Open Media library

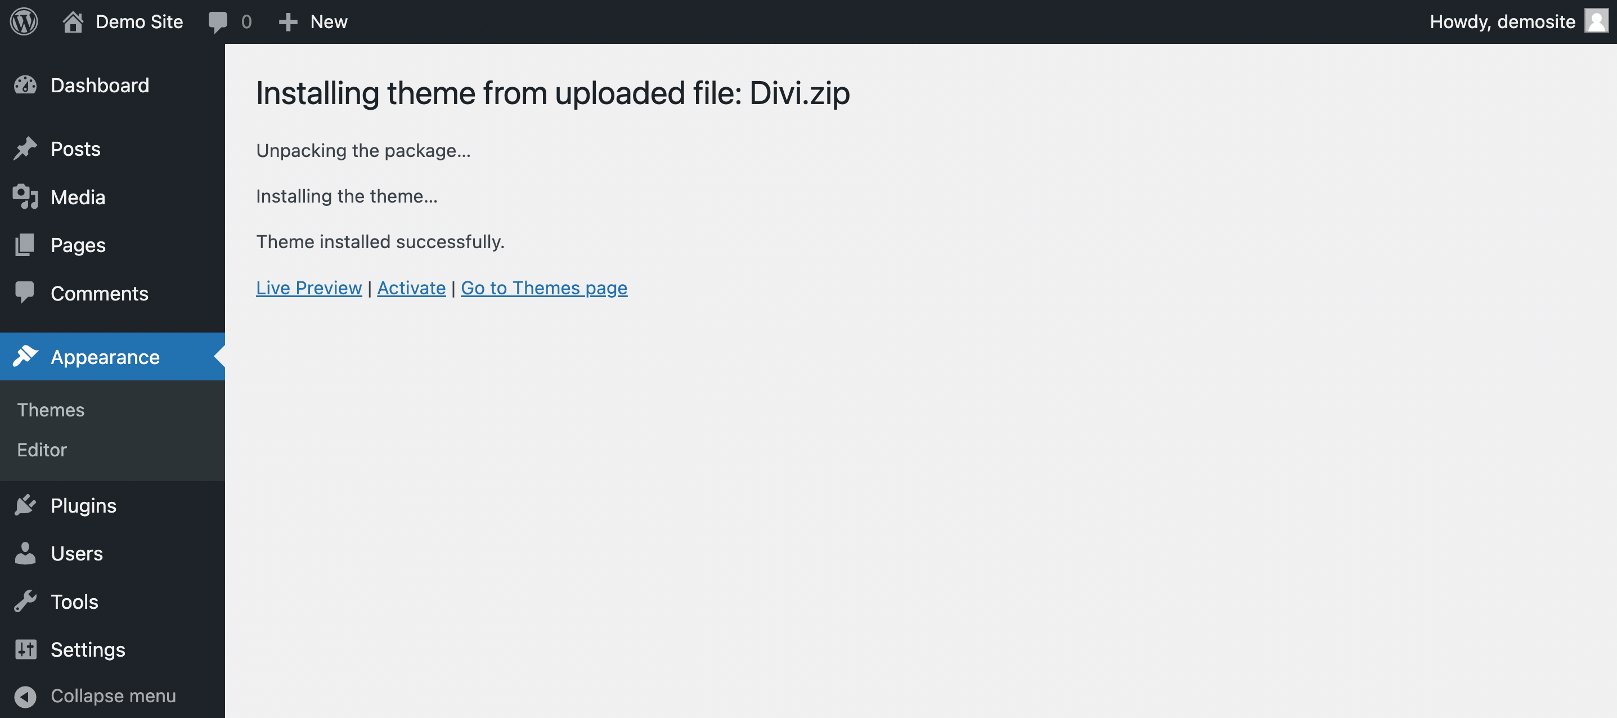pos(77,196)
